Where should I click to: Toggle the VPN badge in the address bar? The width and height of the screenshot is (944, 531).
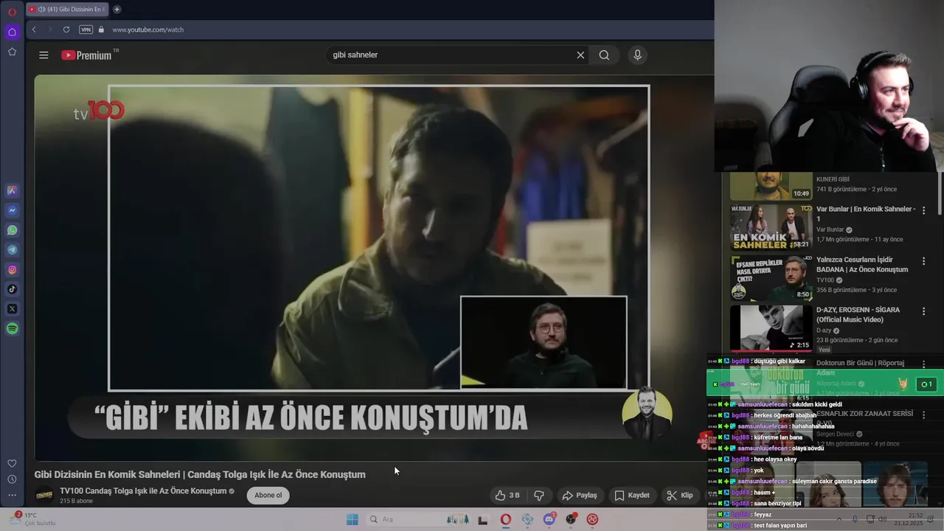pos(86,29)
